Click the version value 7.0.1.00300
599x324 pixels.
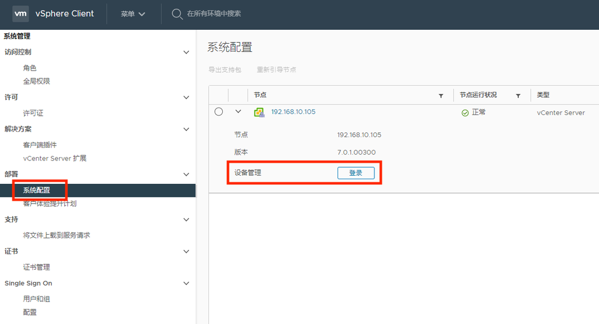tap(356, 152)
